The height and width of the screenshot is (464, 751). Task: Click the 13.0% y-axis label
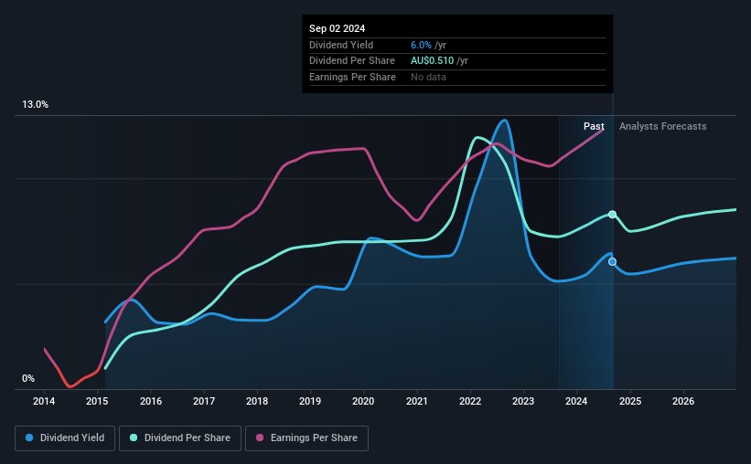point(35,105)
